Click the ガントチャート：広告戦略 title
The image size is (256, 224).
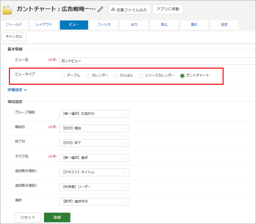click(56, 9)
